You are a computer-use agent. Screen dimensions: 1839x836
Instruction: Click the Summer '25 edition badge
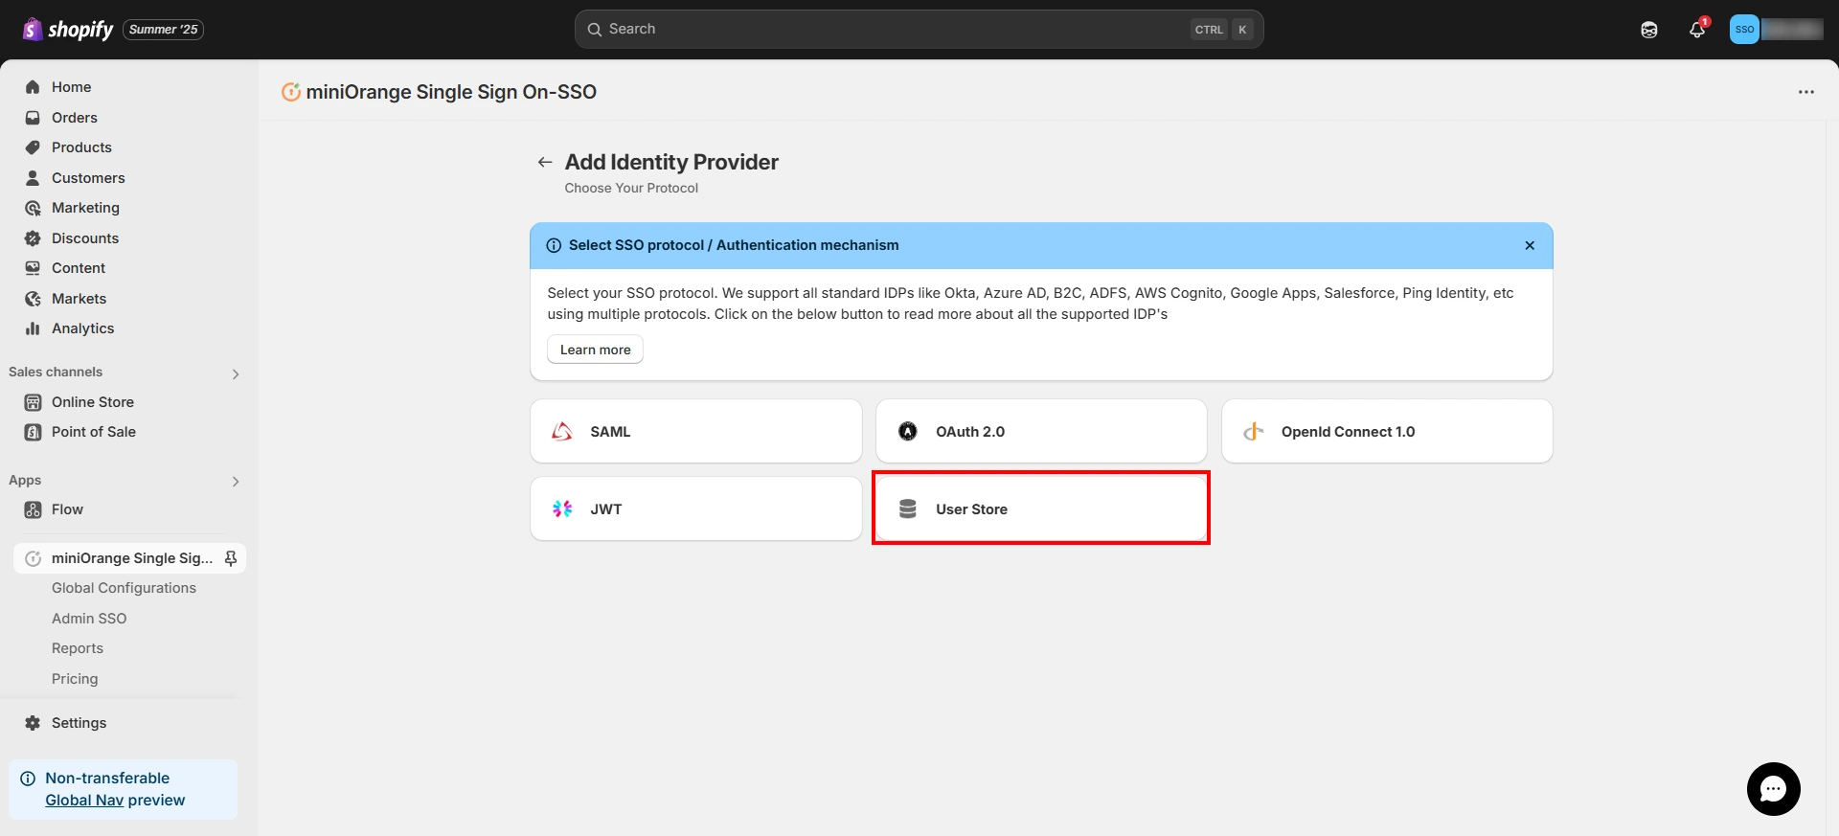(x=163, y=30)
